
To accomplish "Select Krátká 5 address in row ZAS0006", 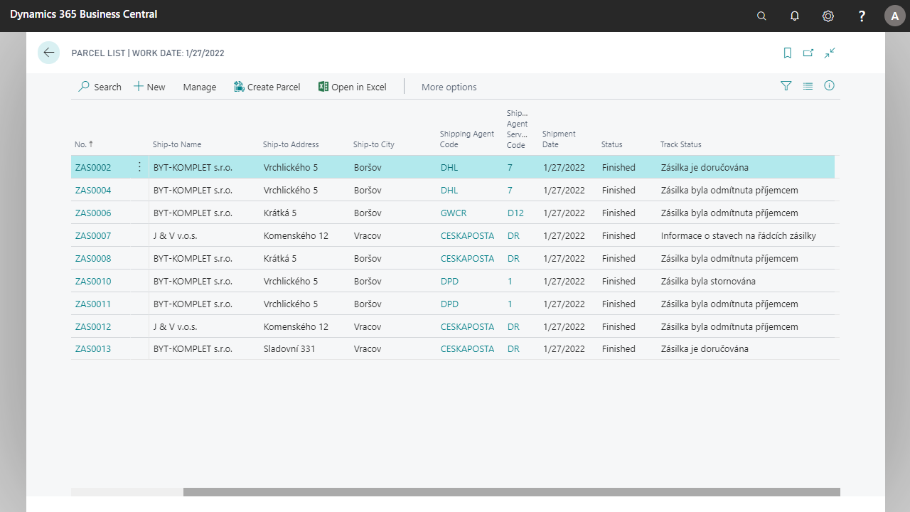I will (x=280, y=213).
